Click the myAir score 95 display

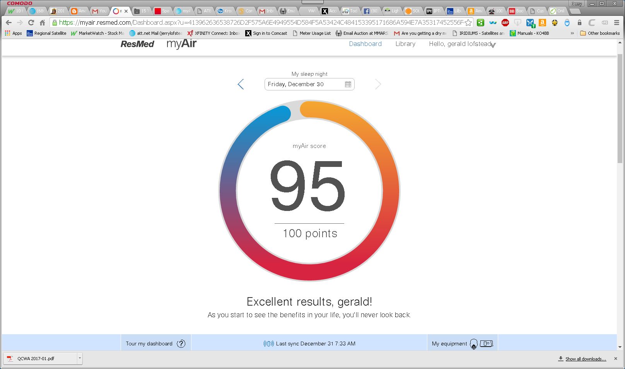click(308, 186)
